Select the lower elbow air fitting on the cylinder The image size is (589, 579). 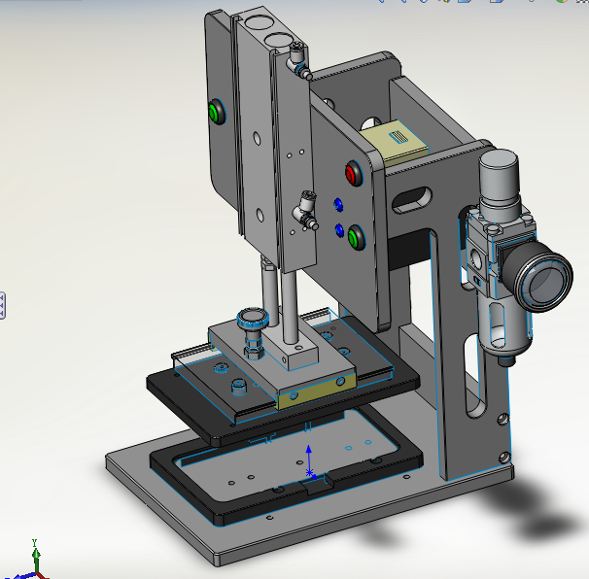306,211
